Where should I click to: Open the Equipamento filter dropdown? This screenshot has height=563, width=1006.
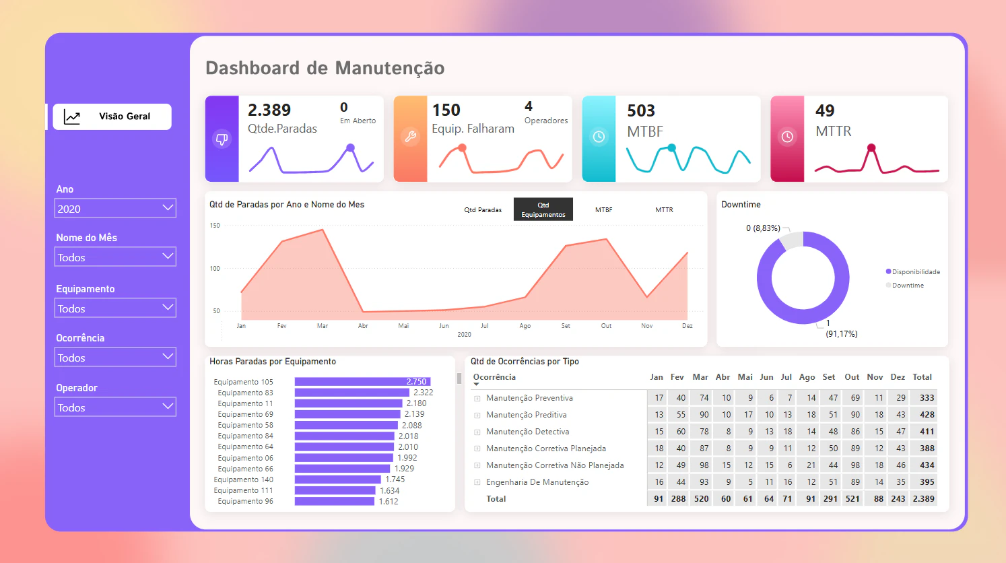tap(115, 308)
